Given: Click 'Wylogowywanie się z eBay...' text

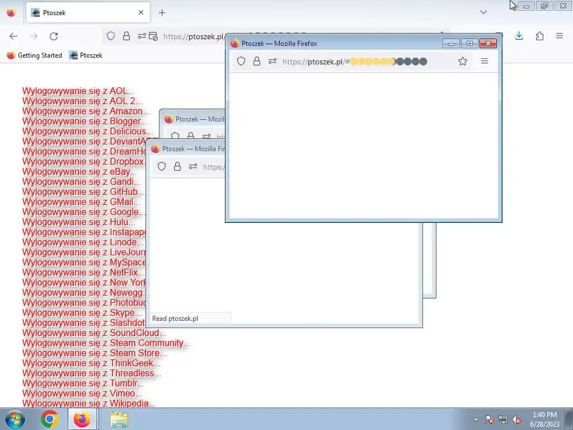Looking at the screenshot, I should tap(79, 171).
